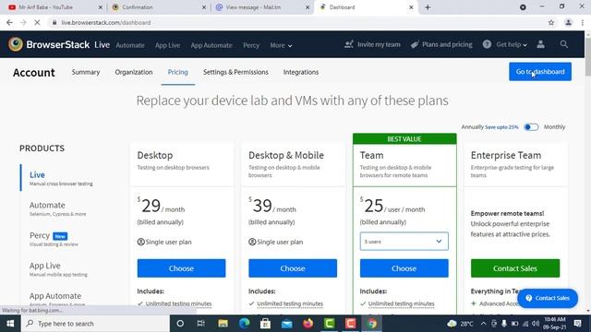
Task: Go back using browser back arrow
Action: point(9,22)
